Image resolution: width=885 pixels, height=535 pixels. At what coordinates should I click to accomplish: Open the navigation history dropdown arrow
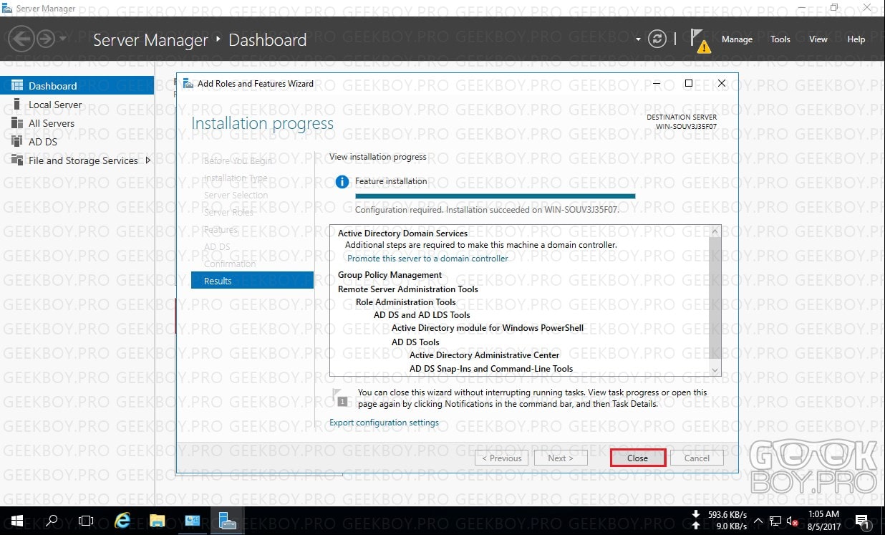click(x=63, y=39)
